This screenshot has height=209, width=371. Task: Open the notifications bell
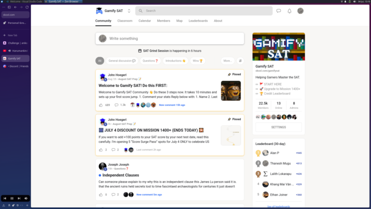[x=290, y=11]
